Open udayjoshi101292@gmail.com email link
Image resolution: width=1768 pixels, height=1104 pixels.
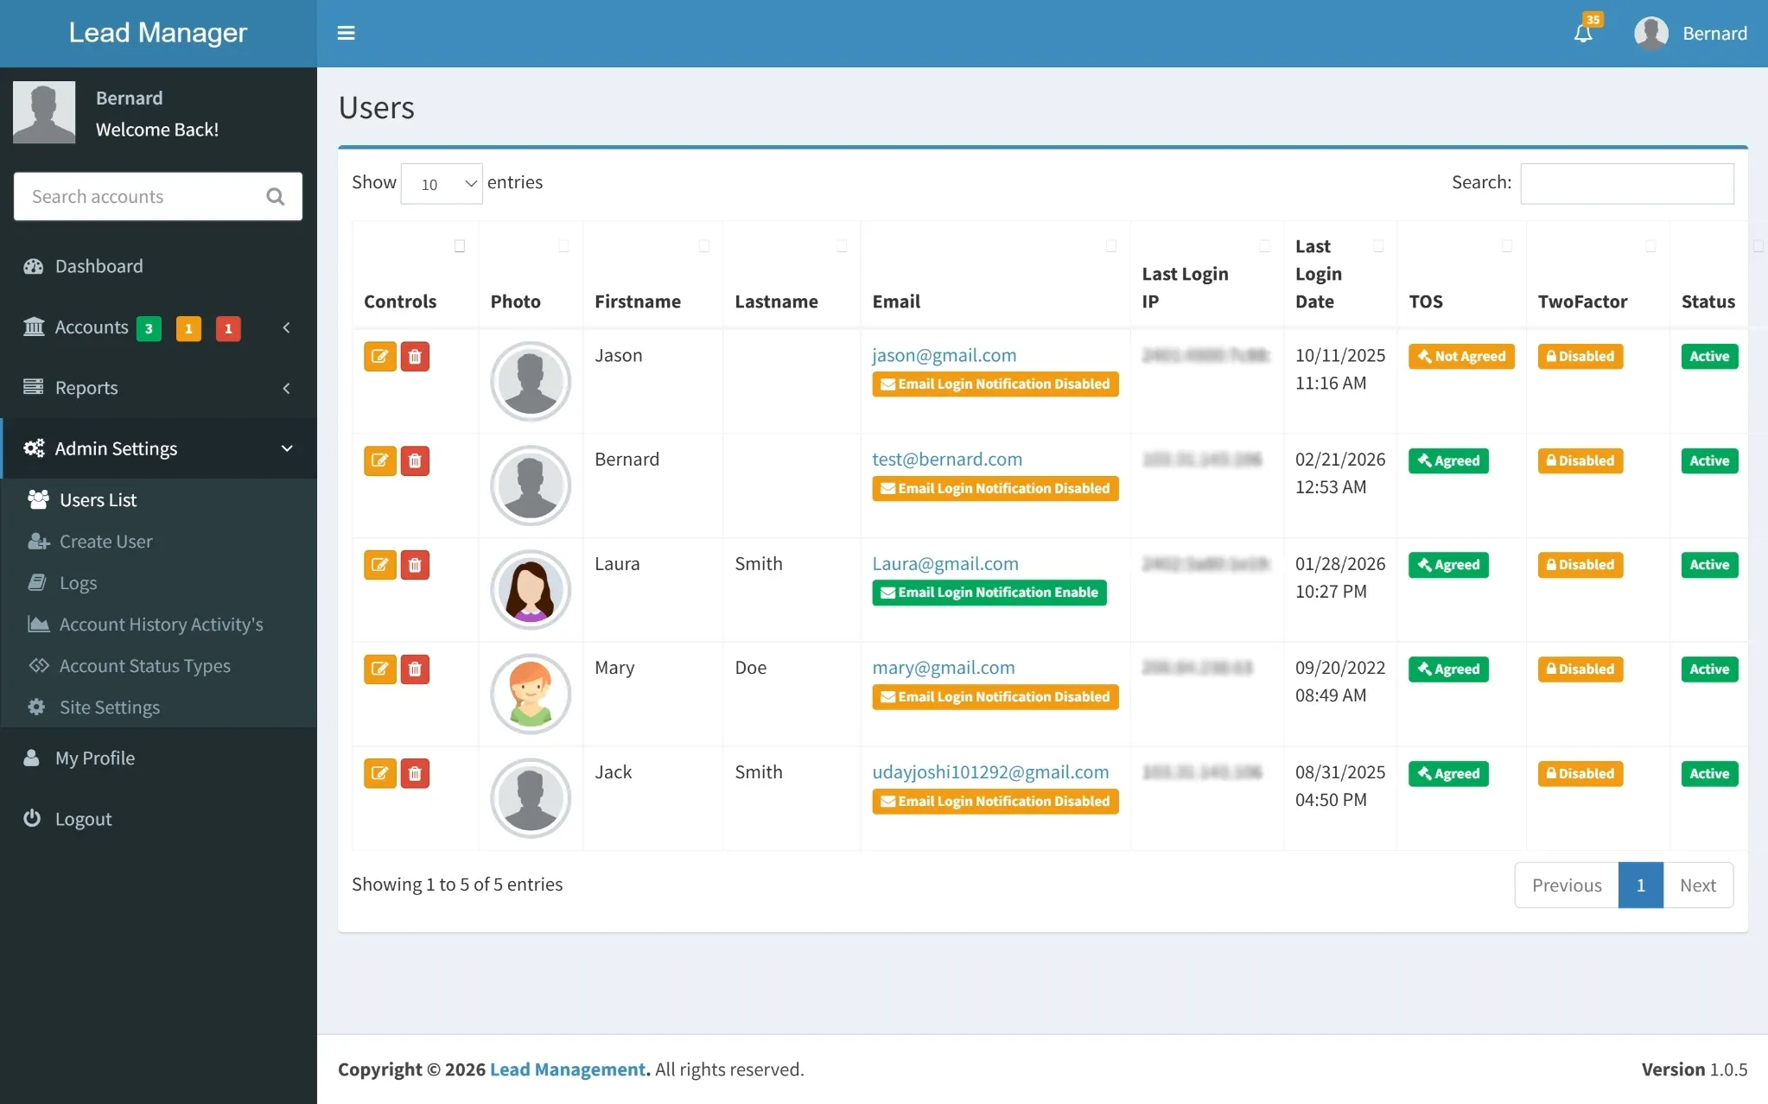click(990, 771)
